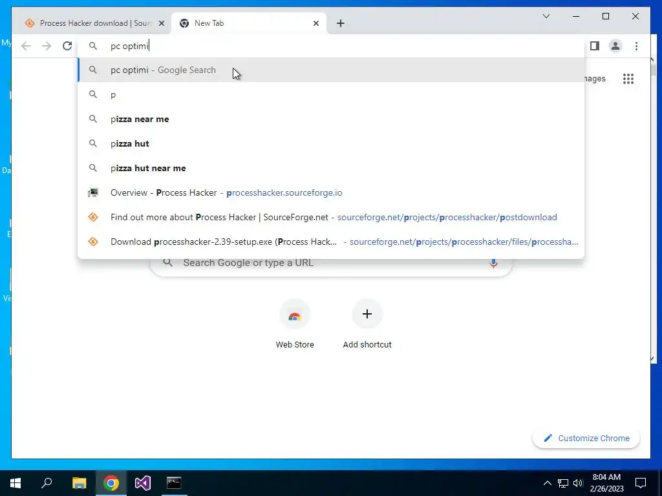The image size is (662, 496).
Task: Click the browser back arrow
Action: pos(26,46)
